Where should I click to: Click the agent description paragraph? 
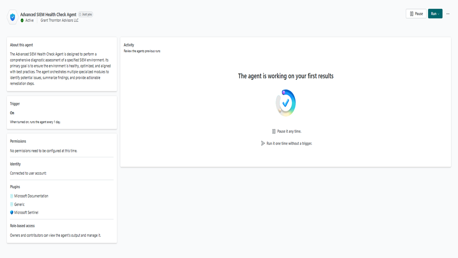point(60,69)
